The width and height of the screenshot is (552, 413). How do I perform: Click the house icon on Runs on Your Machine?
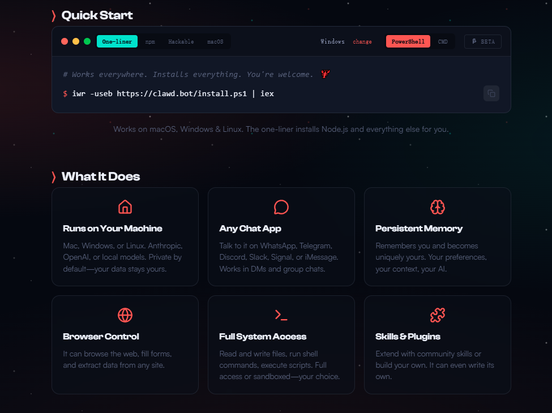click(125, 207)
